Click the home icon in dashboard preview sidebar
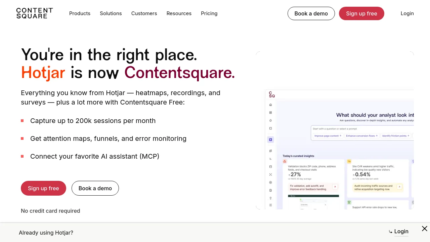This screenshot has height=242, width=430. click(x=271, y=105)
